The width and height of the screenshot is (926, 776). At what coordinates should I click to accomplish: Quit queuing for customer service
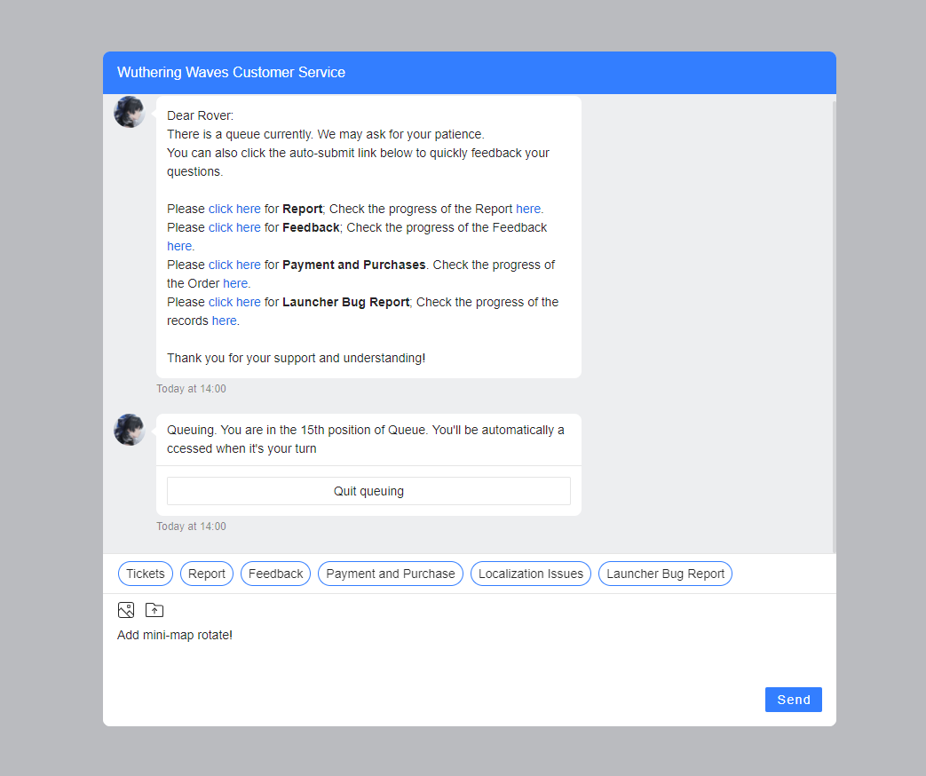coord(368,491)
